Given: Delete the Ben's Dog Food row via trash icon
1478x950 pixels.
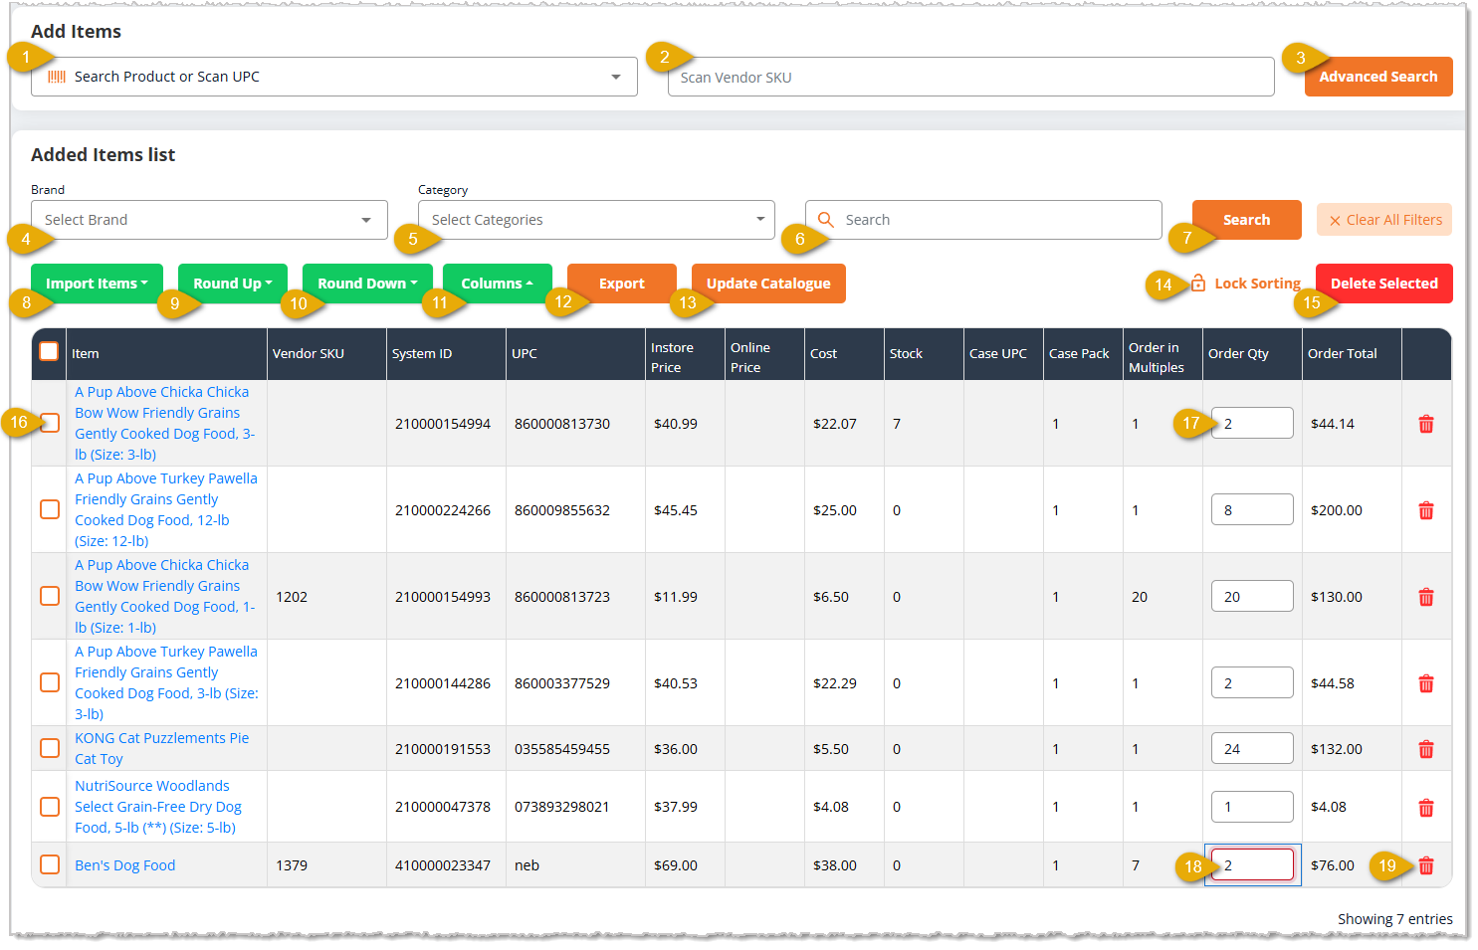Looking at the screenshot, I should (1425, 865).
